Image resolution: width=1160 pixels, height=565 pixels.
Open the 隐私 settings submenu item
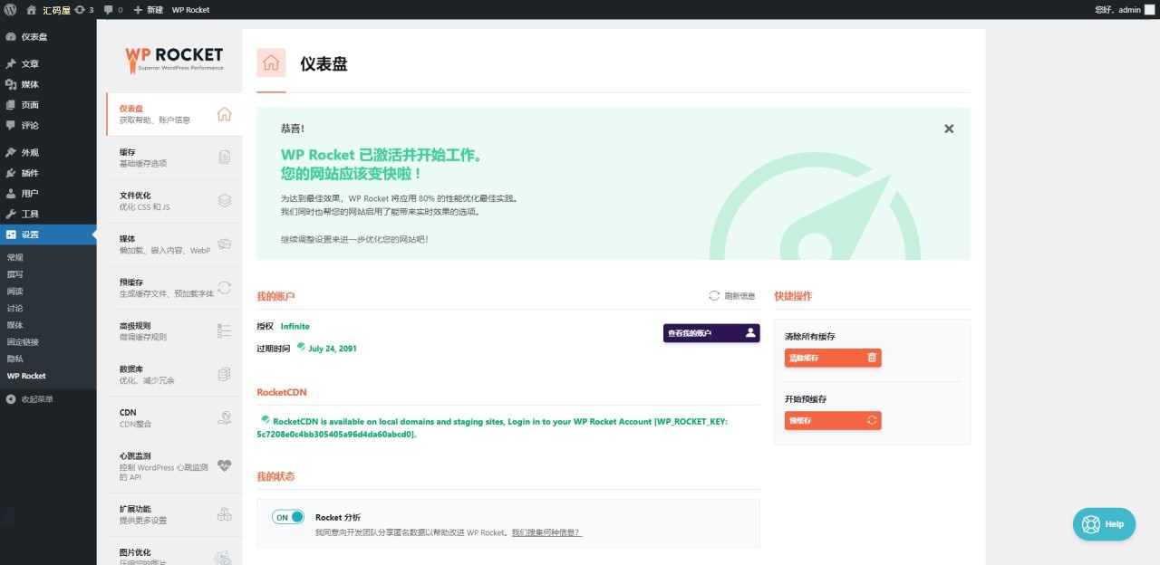pos(15,359)
